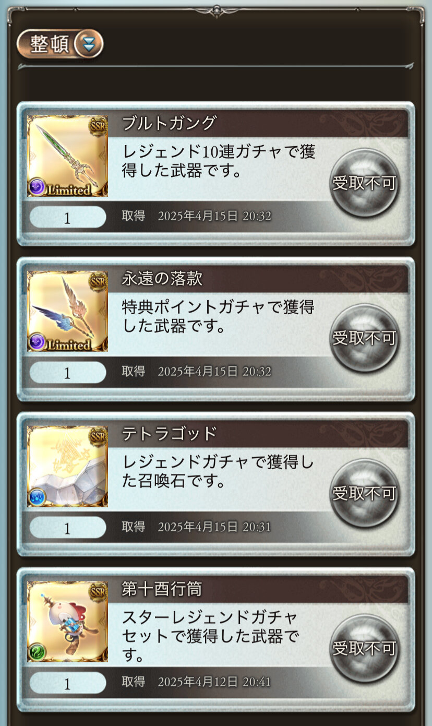Click water element icon on テトラゴッド
Image resolution: width=432 pixels, height=726 pixels.
(x=37, y=496)
